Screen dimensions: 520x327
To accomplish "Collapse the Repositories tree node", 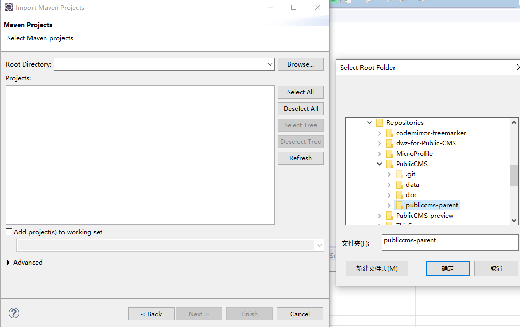I will tap(369, 123).
